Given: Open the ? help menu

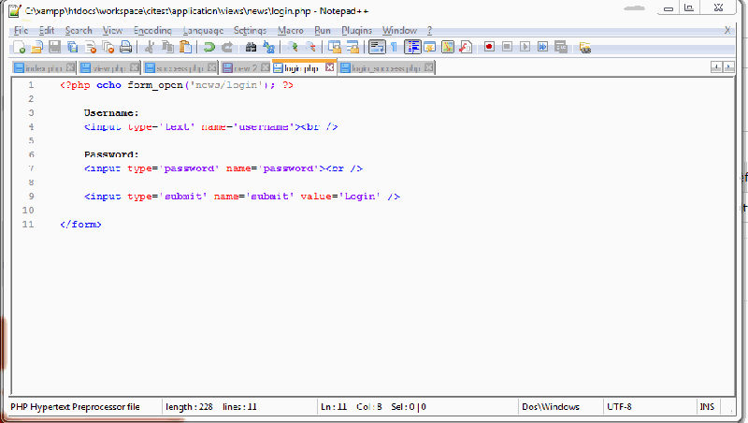Looking at the screenshot, I should [429, 31].
